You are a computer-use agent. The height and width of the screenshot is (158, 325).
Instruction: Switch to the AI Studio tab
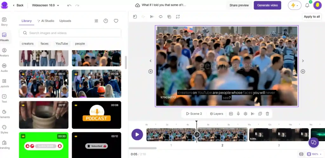click(x=46, y=21)
